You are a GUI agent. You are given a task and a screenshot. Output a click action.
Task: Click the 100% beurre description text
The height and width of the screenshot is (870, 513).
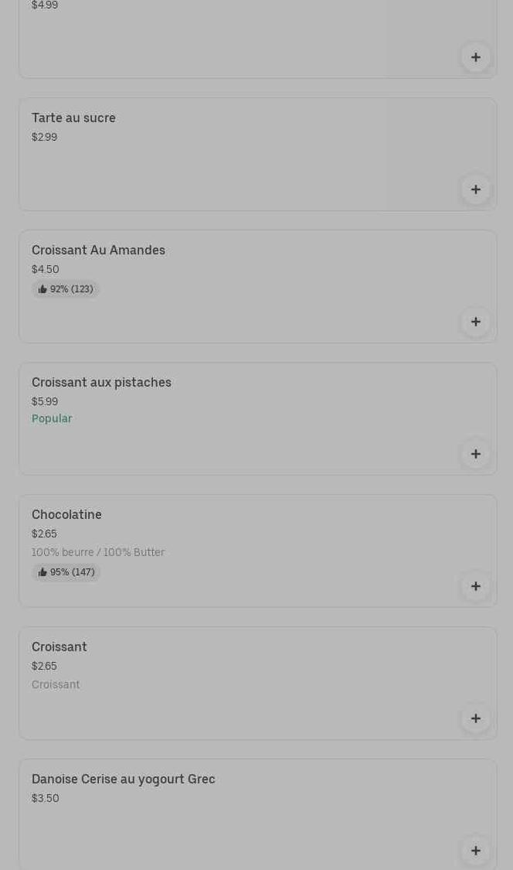pyautogui.click(x=98, y=552)
